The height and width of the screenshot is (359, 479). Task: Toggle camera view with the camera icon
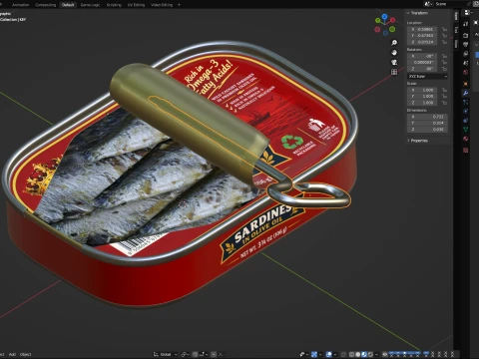pyautogui.click(x=394, y=62)
